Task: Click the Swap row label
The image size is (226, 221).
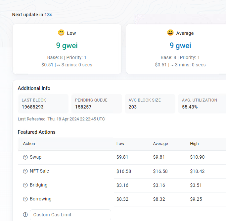Action: 36,157
